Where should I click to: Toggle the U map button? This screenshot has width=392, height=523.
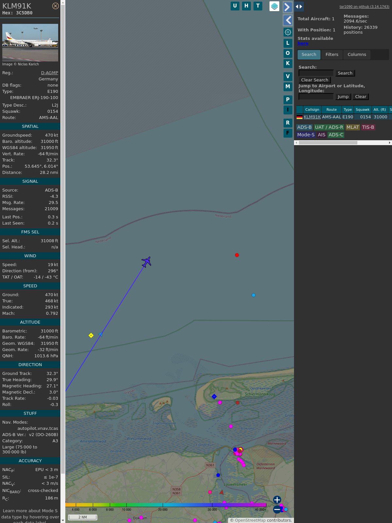point(235,6)
